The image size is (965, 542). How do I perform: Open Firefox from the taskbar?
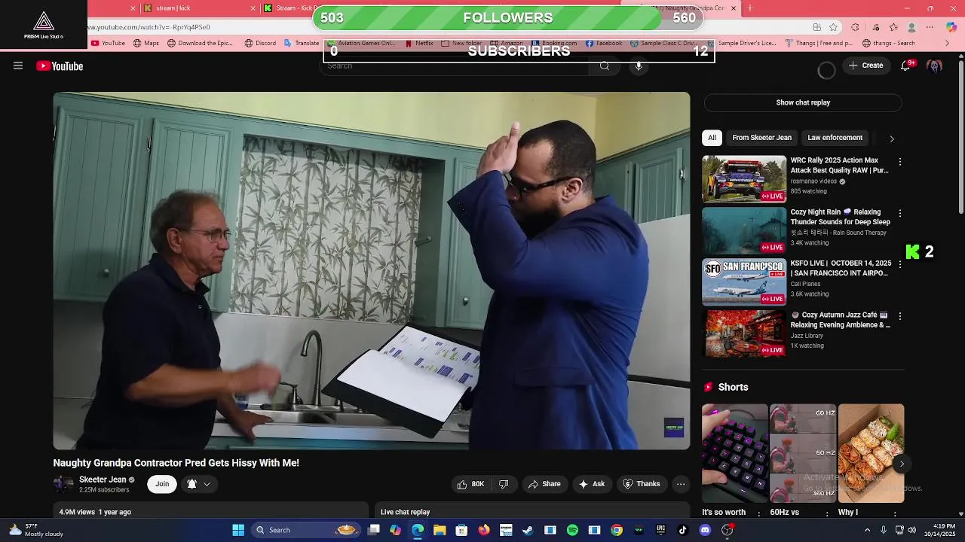tap(483, 530)
